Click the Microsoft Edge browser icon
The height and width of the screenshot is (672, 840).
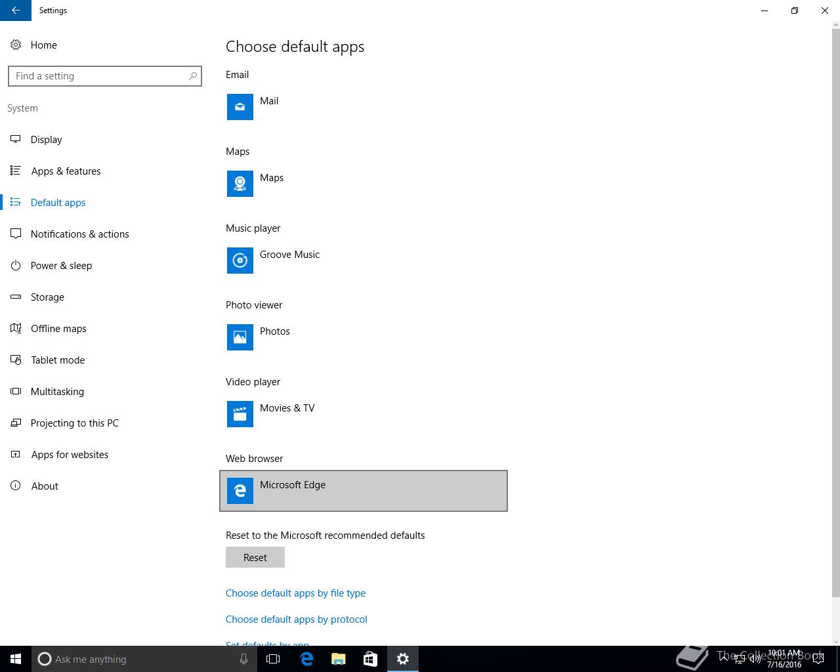coord(240,491)
